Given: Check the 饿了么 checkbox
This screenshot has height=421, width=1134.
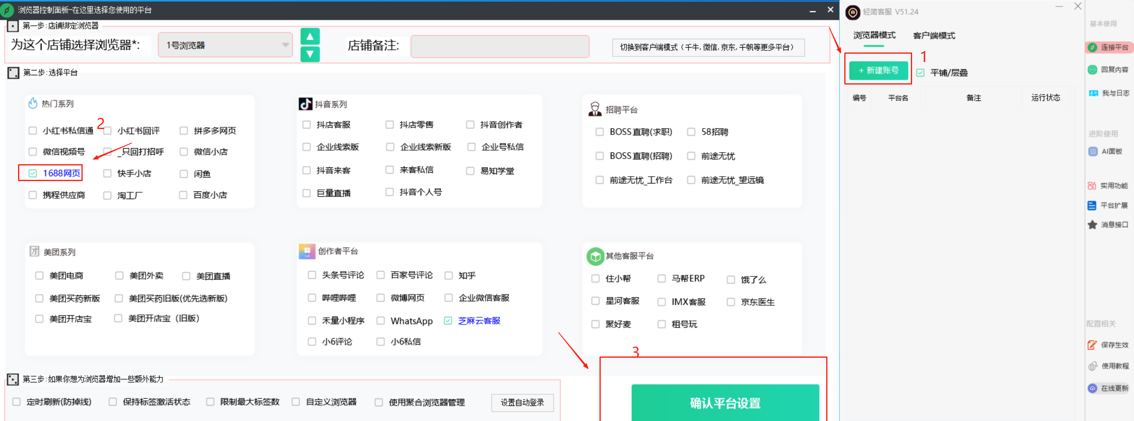Looking at the screenshot, I should coord(731,280).
